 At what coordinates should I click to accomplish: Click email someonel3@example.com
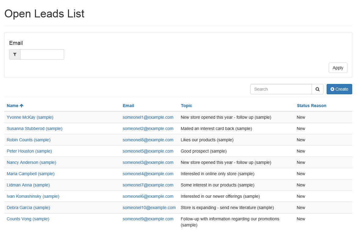click(148, 162)
